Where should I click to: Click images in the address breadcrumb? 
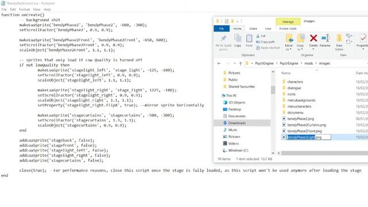pos(324,63)
